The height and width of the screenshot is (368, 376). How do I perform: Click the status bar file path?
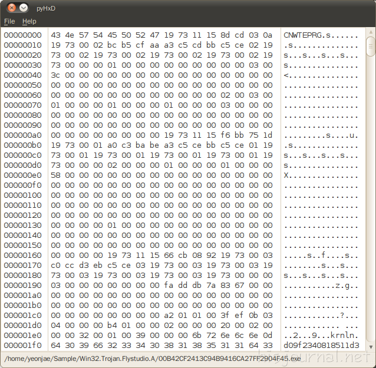click(153, 359)
